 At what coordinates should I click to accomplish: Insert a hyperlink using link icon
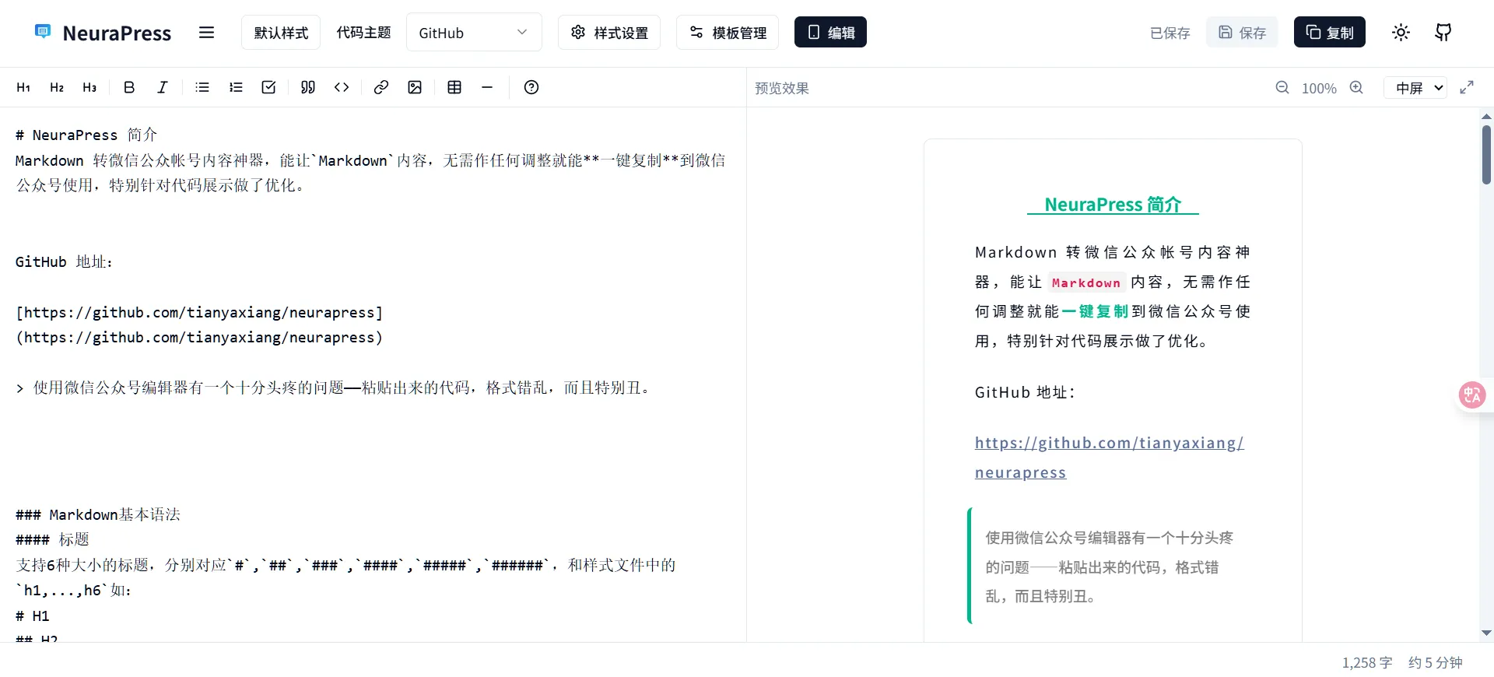pos(381,87)
